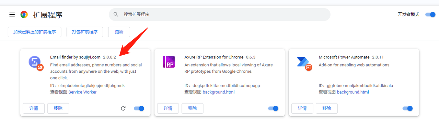The image size is (439, 127).
Task: Disable the Email finder extension
Action: click(x=139, y=109)
